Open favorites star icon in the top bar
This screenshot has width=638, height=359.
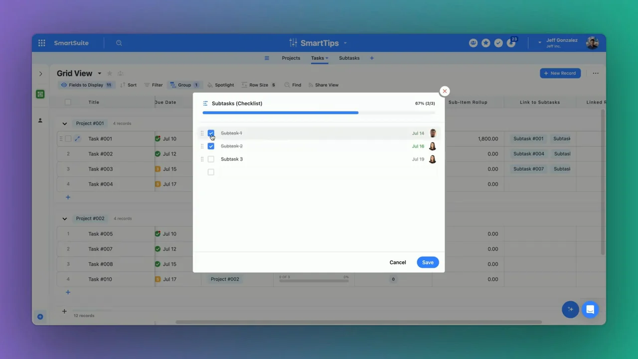click(486, 43)
